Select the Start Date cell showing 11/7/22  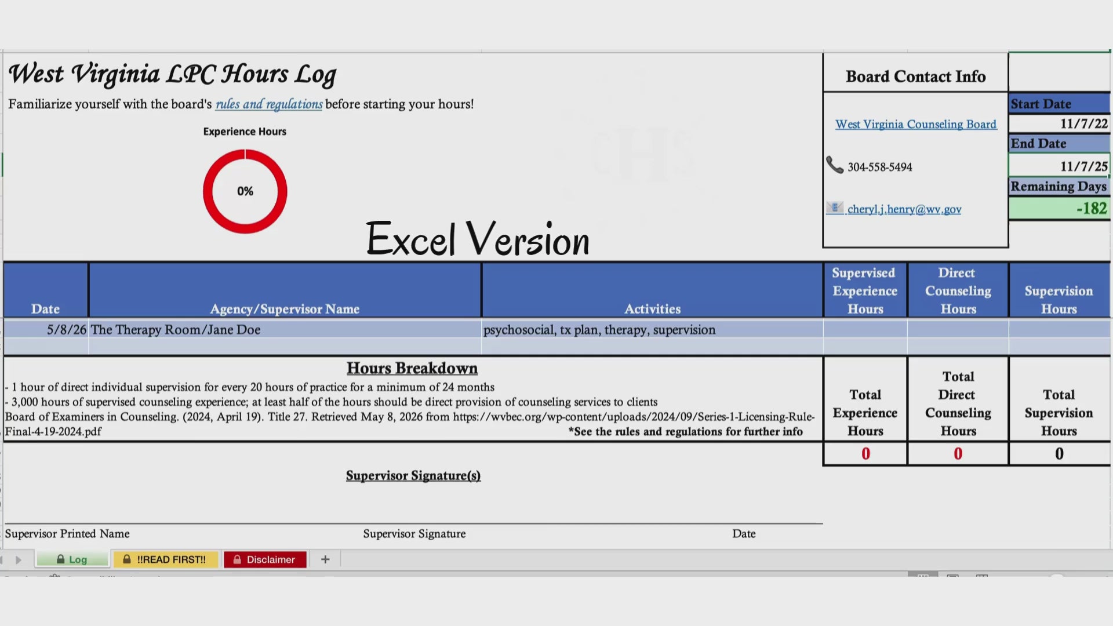[x=1059, y=123]
